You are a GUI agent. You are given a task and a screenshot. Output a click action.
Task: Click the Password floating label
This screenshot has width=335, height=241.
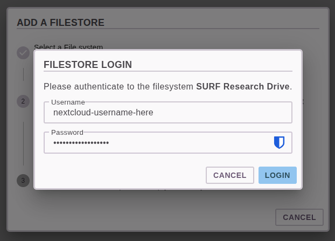[x=67, y=133]
